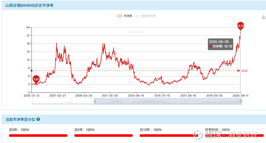Click the 近10年: 100% label

(x=151, y=130)
